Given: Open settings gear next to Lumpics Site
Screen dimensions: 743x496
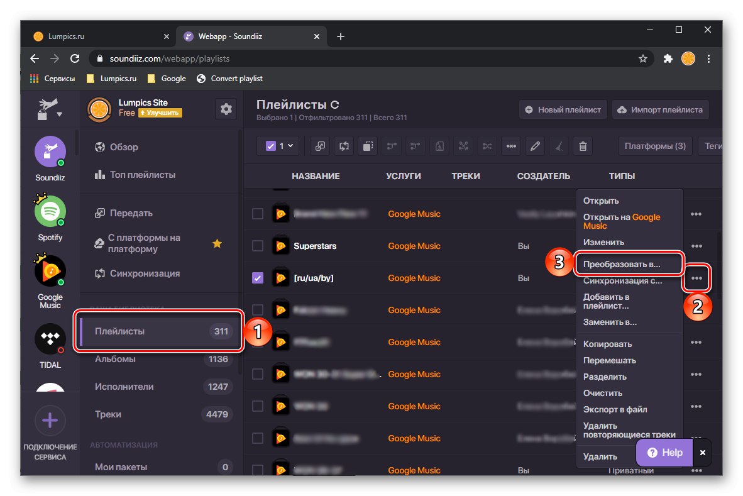Looking at the screenshot, I should point(226,109).
